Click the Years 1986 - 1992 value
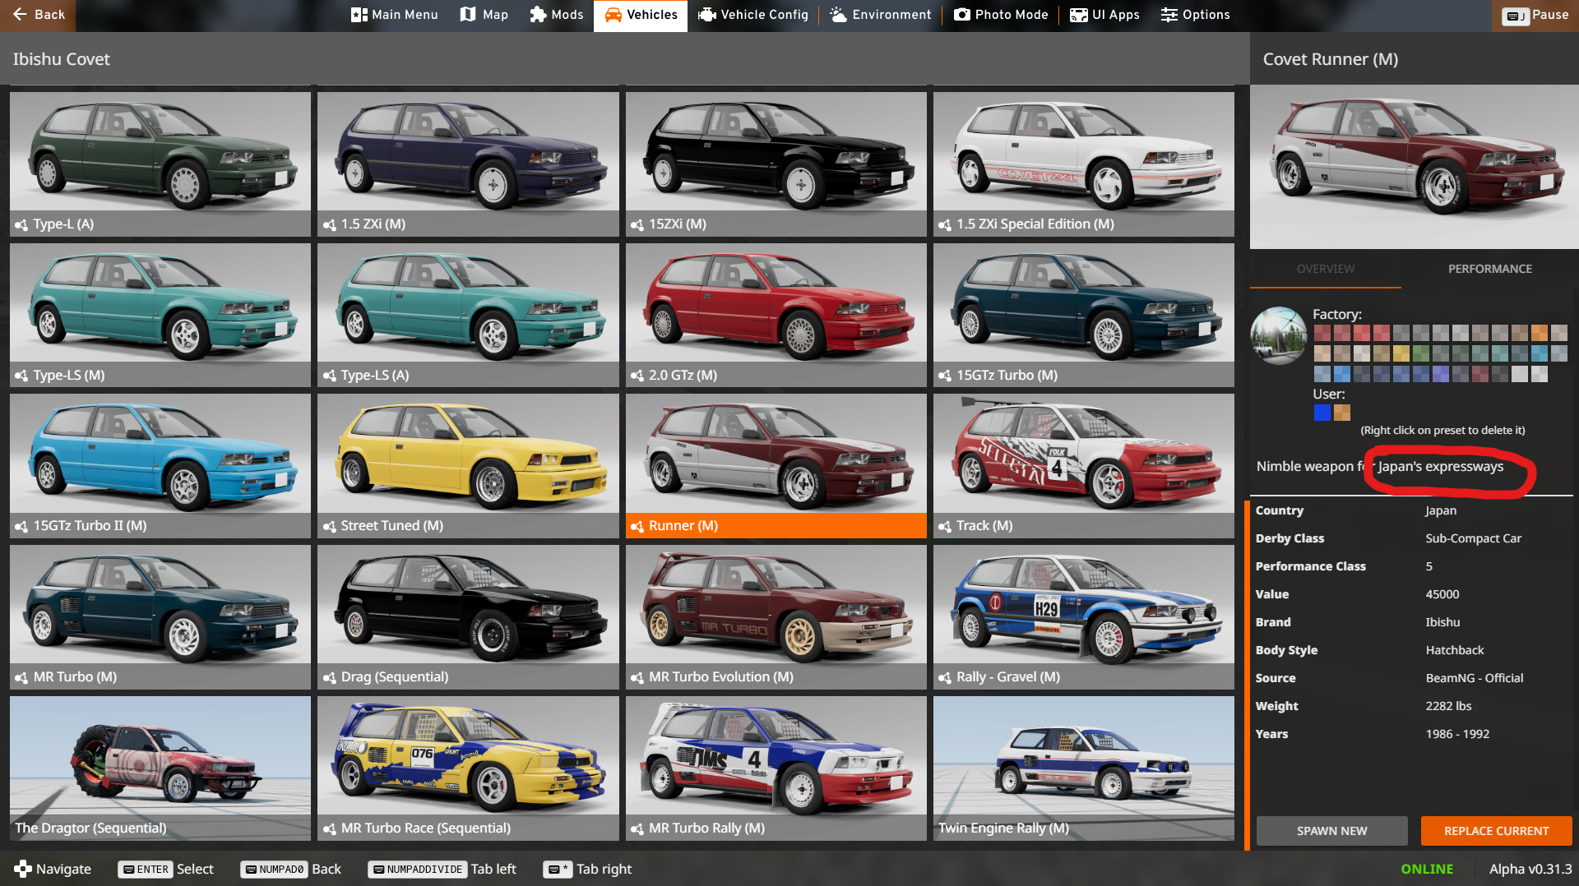The image size is (1579, 886). coord(1457,734)
